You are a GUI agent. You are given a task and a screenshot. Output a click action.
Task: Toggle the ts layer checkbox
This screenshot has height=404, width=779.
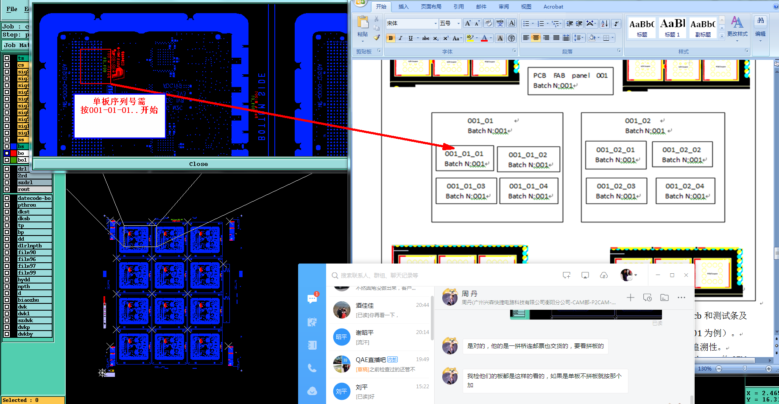coord(7,58)
